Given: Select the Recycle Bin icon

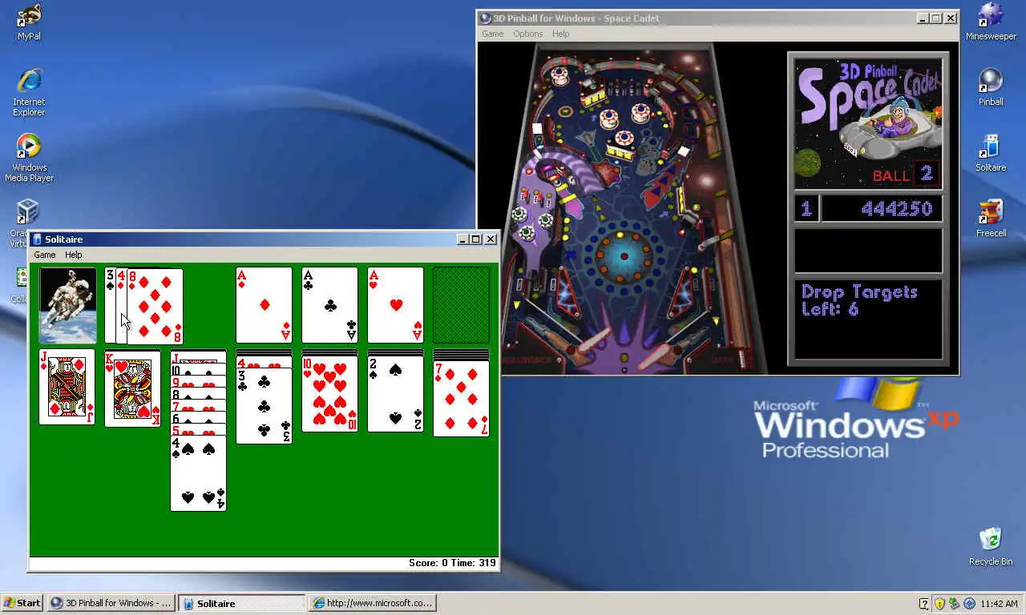Looking at the screenshot, I should coord(991,547).
